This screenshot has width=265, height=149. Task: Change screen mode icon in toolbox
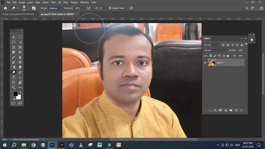(x=20, y=103)
